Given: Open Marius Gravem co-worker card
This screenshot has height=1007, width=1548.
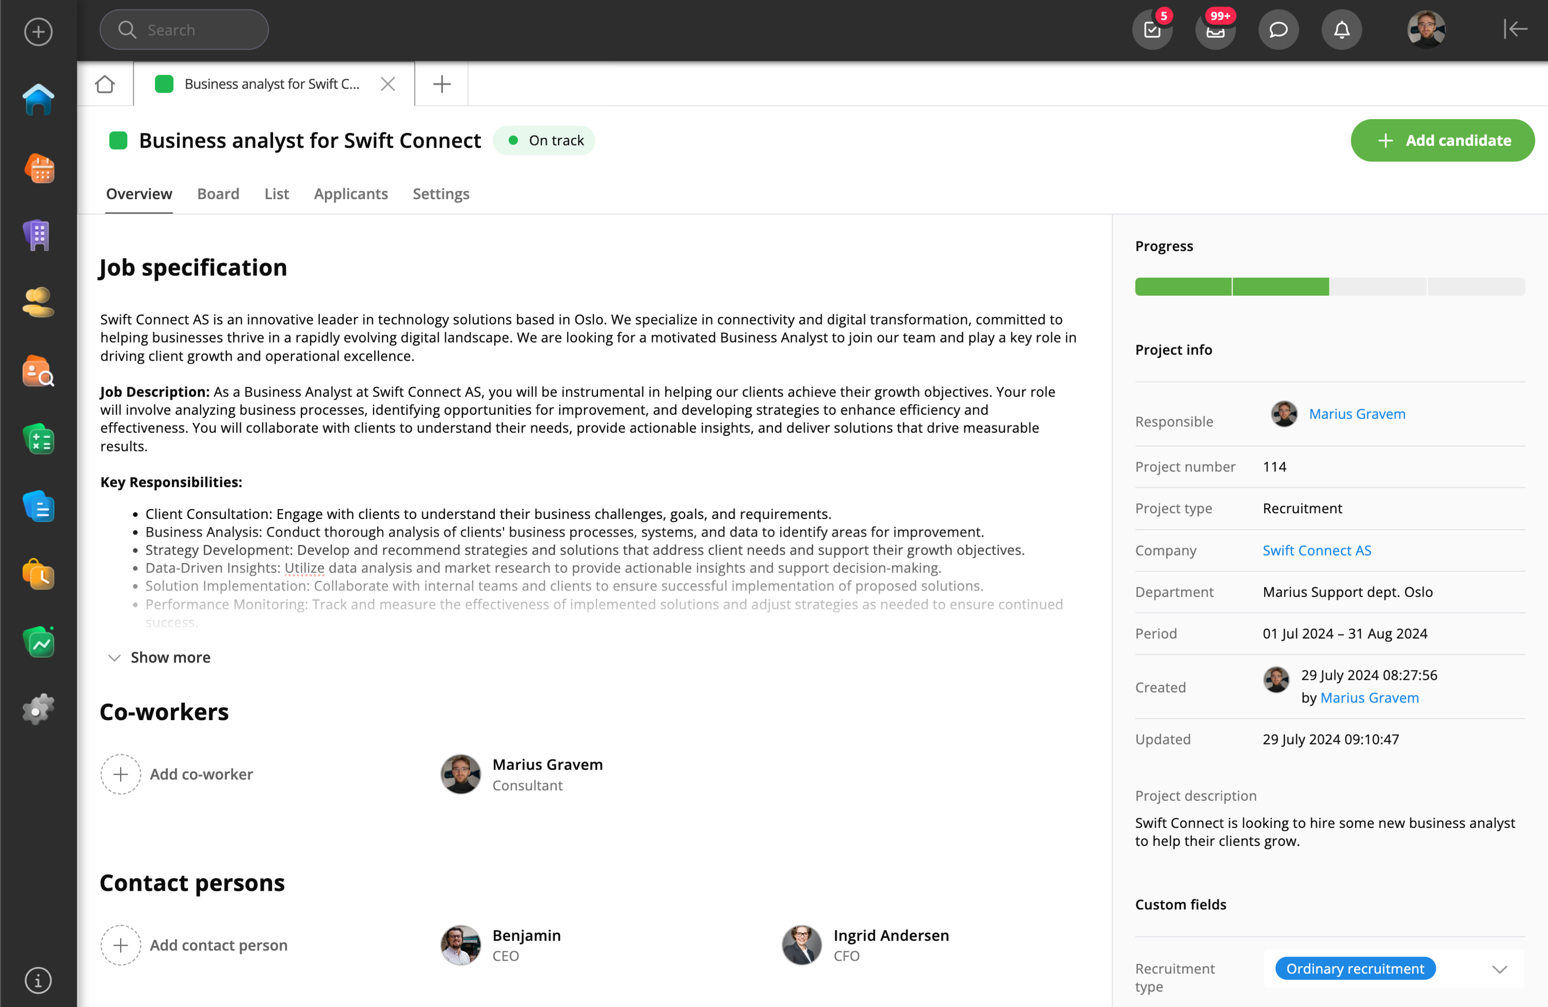Looking at the screenshot, I should 522,774.
